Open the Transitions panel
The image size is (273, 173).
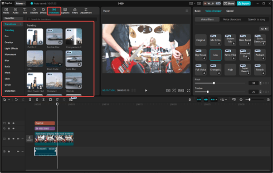tap(54, 11)
